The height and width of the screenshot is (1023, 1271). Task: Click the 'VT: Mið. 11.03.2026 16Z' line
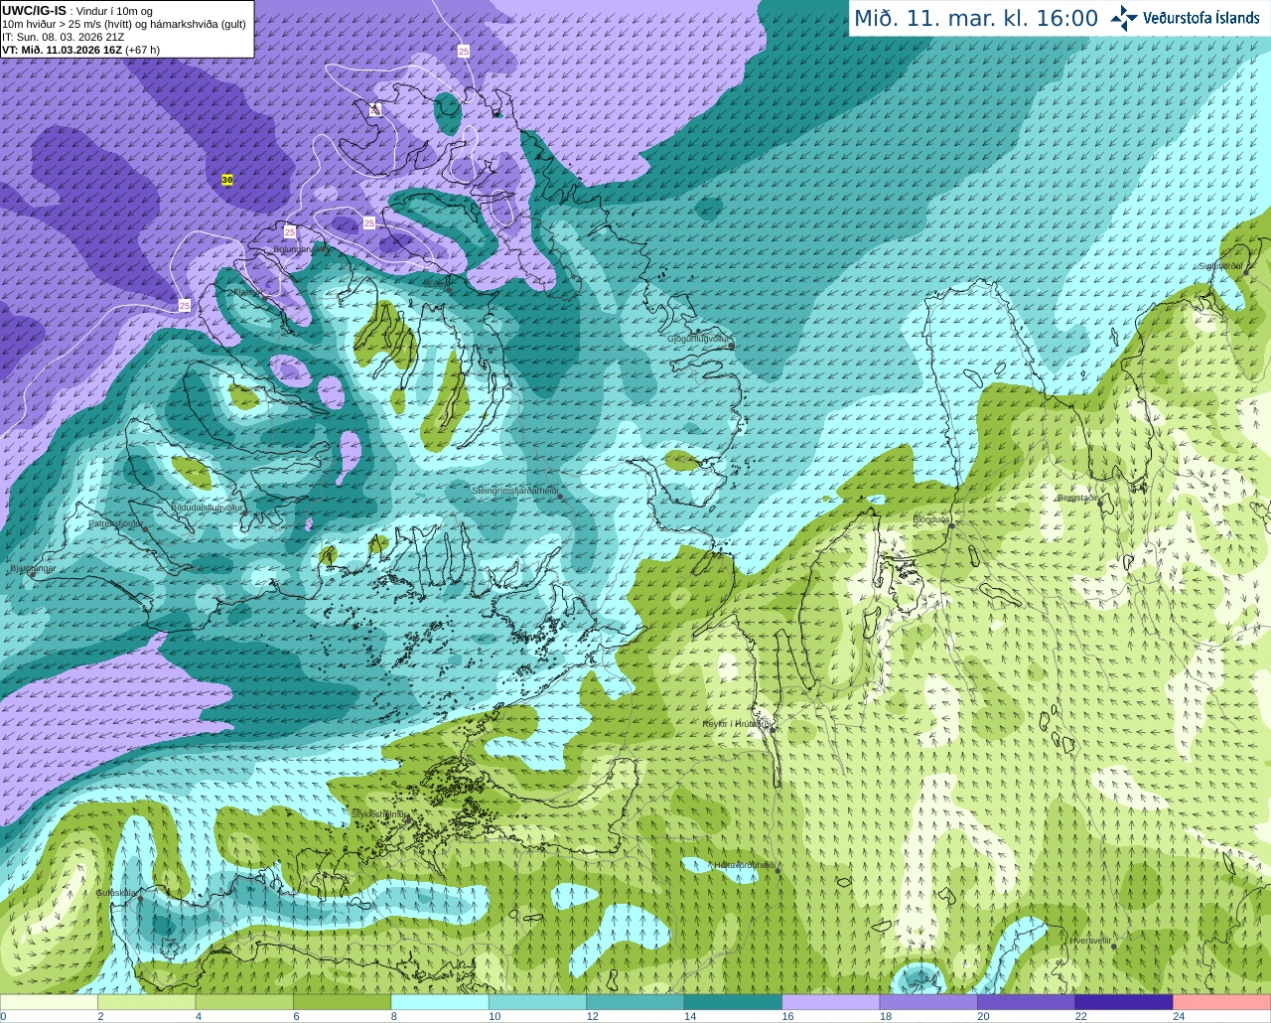coord(80,50)
